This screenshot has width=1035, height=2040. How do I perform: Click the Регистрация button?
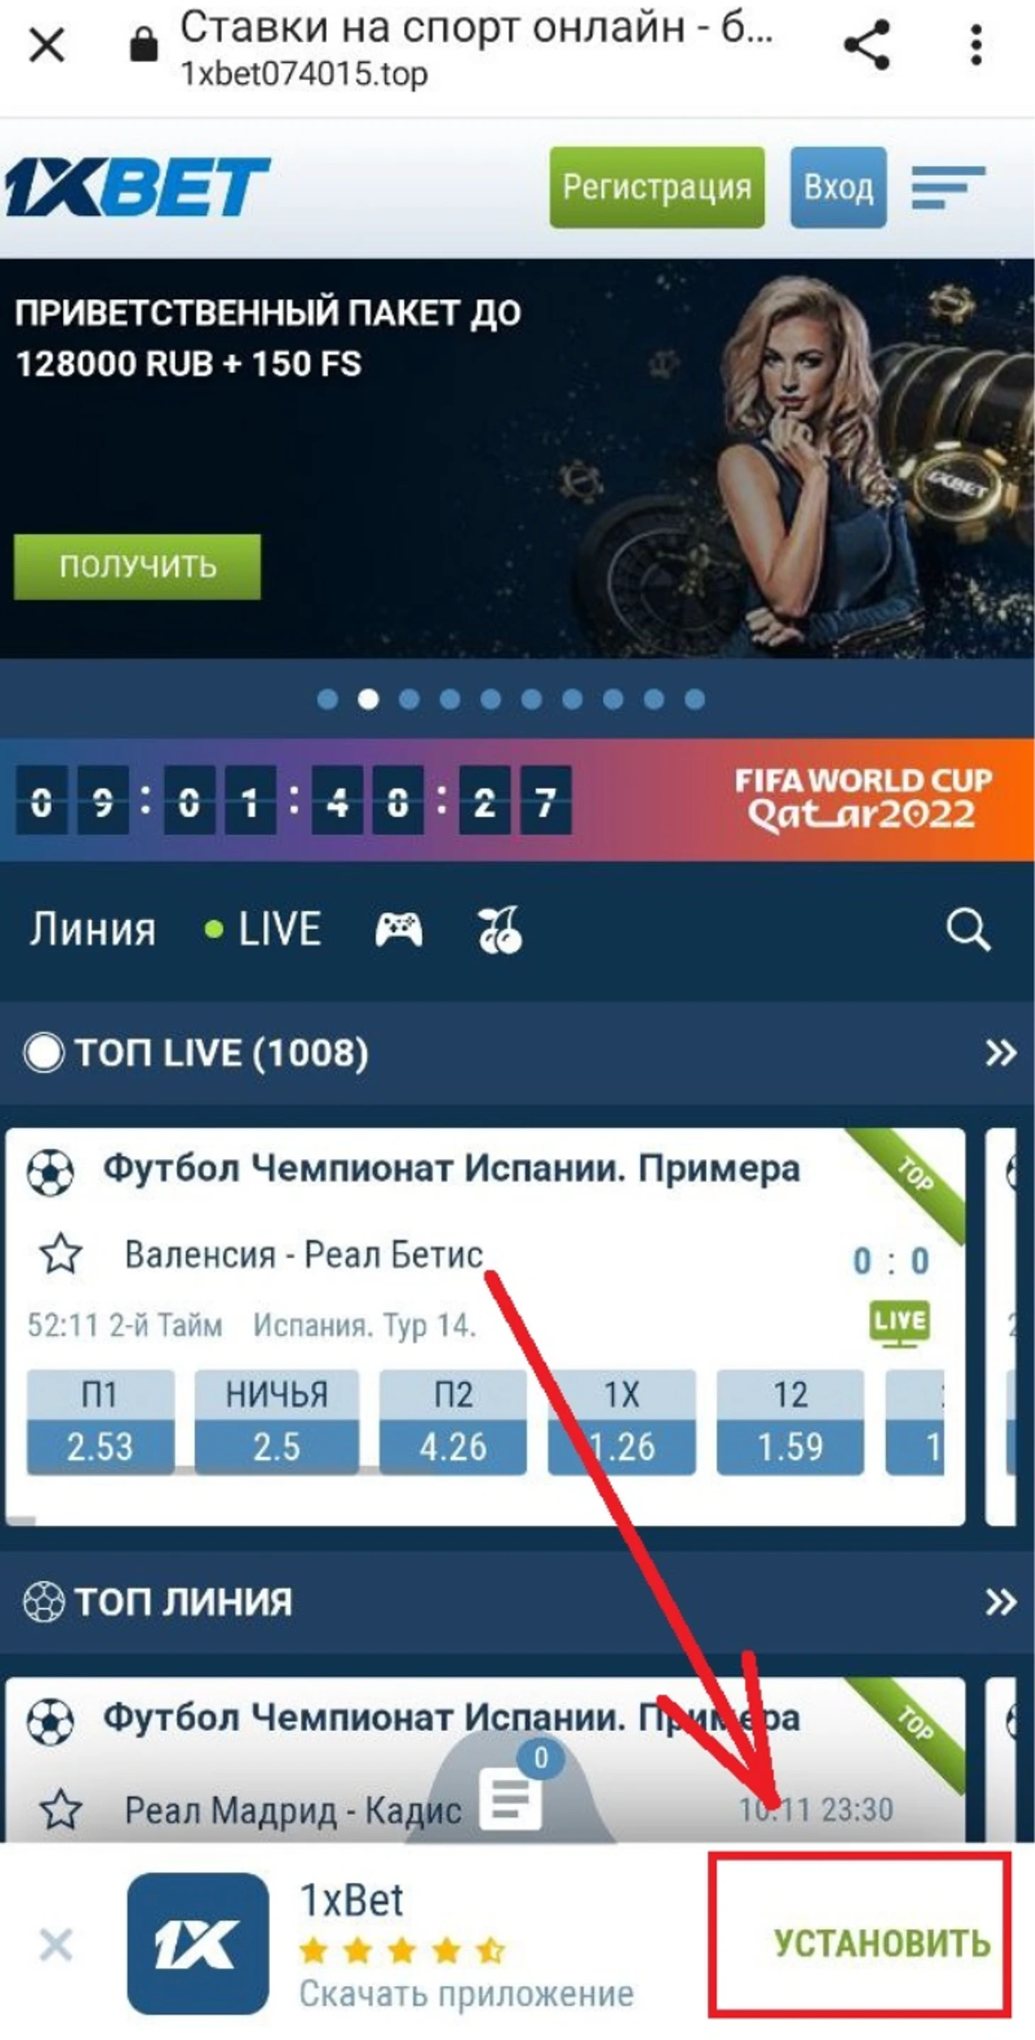[657, 188]
